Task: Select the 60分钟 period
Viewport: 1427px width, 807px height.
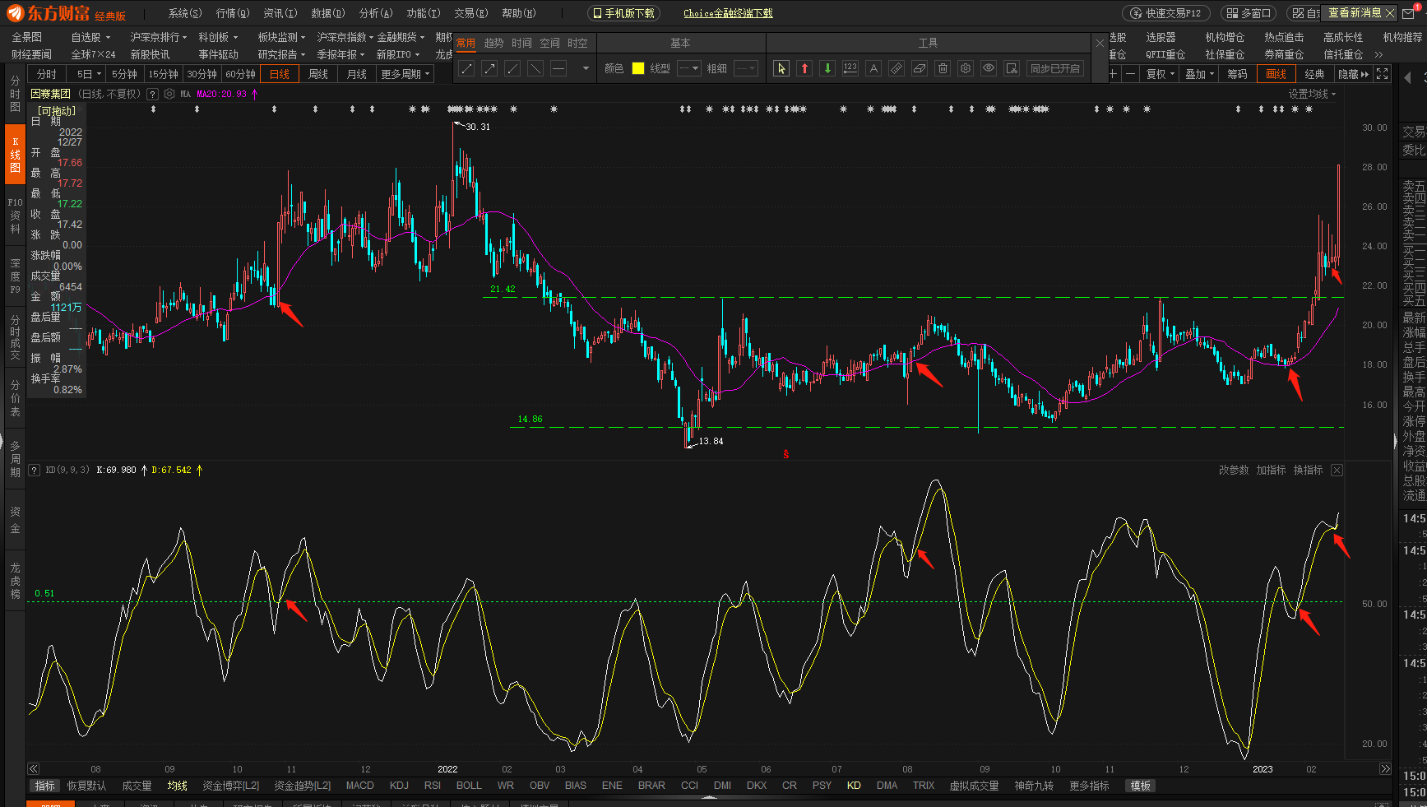Action: coord(240,74)
